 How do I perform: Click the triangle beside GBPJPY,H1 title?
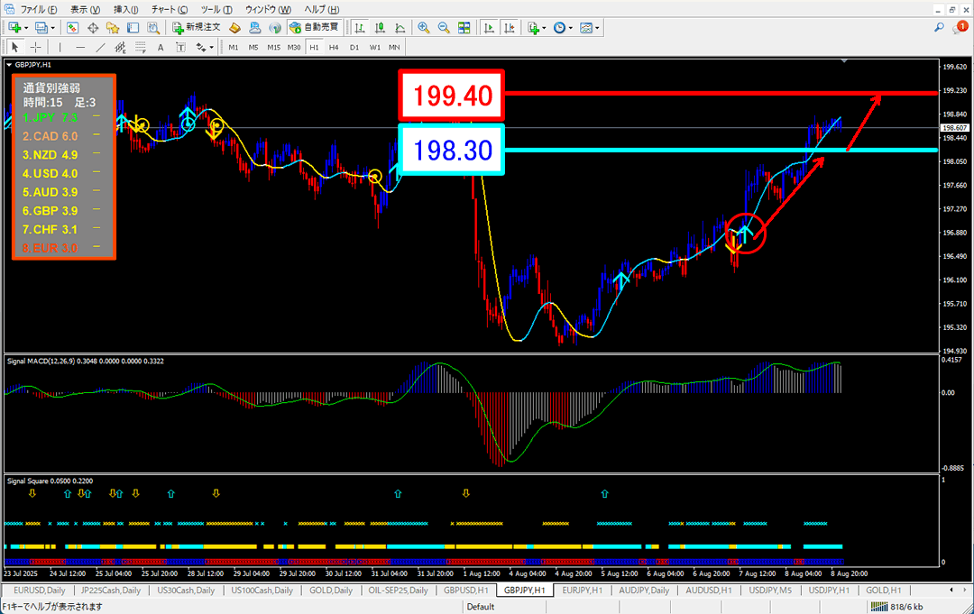point(9,65)
